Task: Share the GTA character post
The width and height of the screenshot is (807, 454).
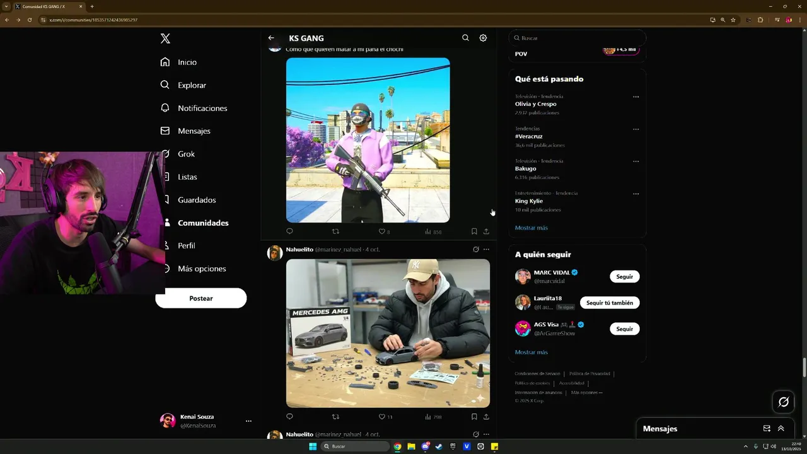Action: click(486, 231)
